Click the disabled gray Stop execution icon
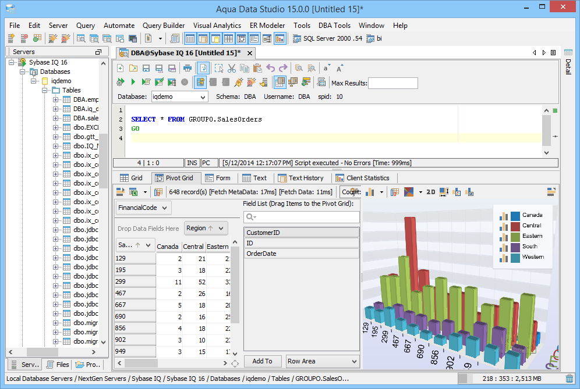Screen dimensions: 580x389 (185, 82)
